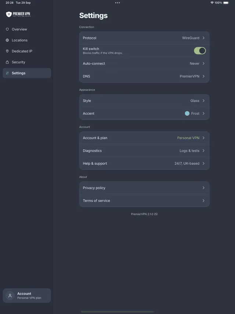235x314 pixels.
Task: Click the Accent label
Action: click(88, 114)
